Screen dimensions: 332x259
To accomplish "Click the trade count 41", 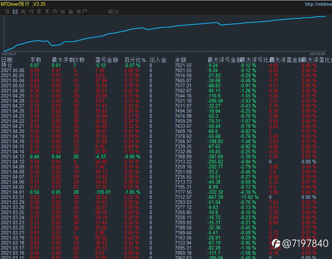I will point(76,80).
